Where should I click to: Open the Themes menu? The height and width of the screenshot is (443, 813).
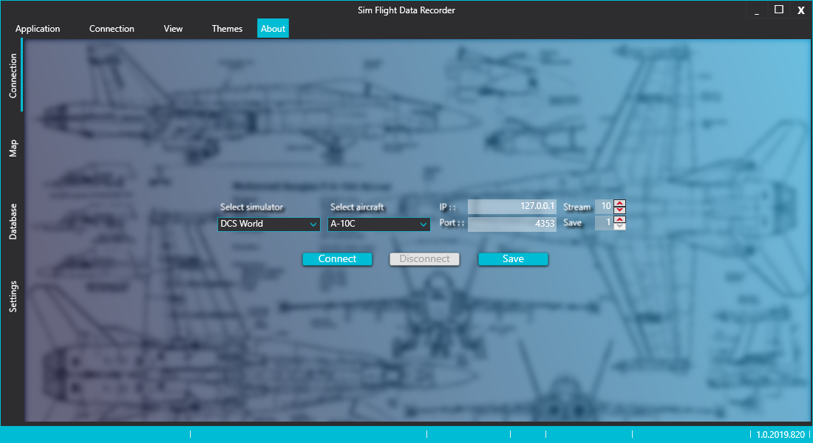[x=227, y=29]
